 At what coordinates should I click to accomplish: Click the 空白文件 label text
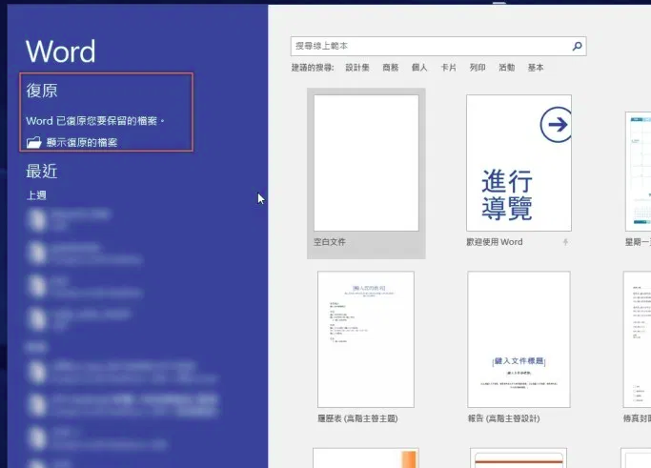[329, 242]
